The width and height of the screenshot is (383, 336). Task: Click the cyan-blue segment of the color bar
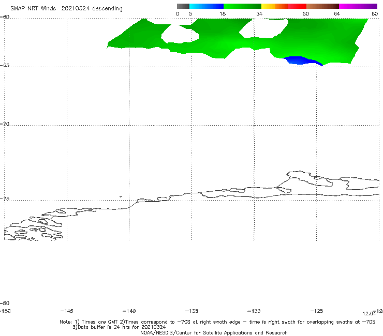click(x=207, y=6)
